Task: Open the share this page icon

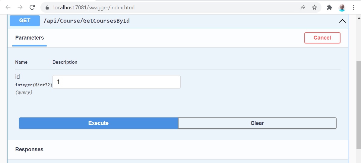Action: [302, 8]
